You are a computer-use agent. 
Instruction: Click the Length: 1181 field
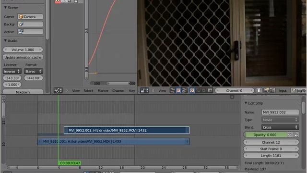pyautogui.click(x=271, y=156)
